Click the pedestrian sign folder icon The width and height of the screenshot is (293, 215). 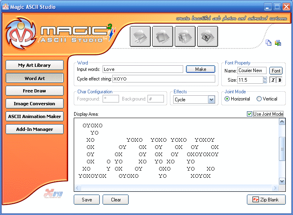pos(207,36)
